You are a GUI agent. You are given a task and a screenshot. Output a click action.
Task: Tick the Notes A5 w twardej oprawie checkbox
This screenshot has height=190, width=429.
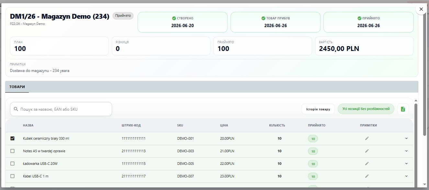[x=13, y=151]
